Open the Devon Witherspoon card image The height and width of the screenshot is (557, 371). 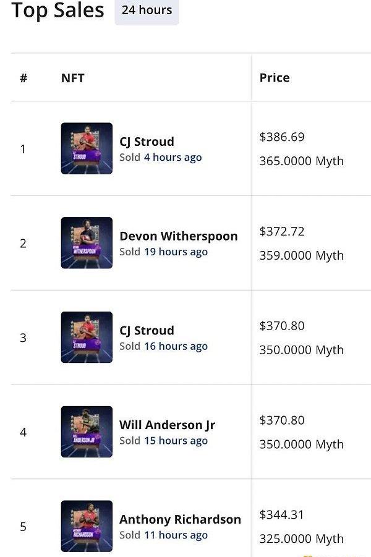[87, 243]
